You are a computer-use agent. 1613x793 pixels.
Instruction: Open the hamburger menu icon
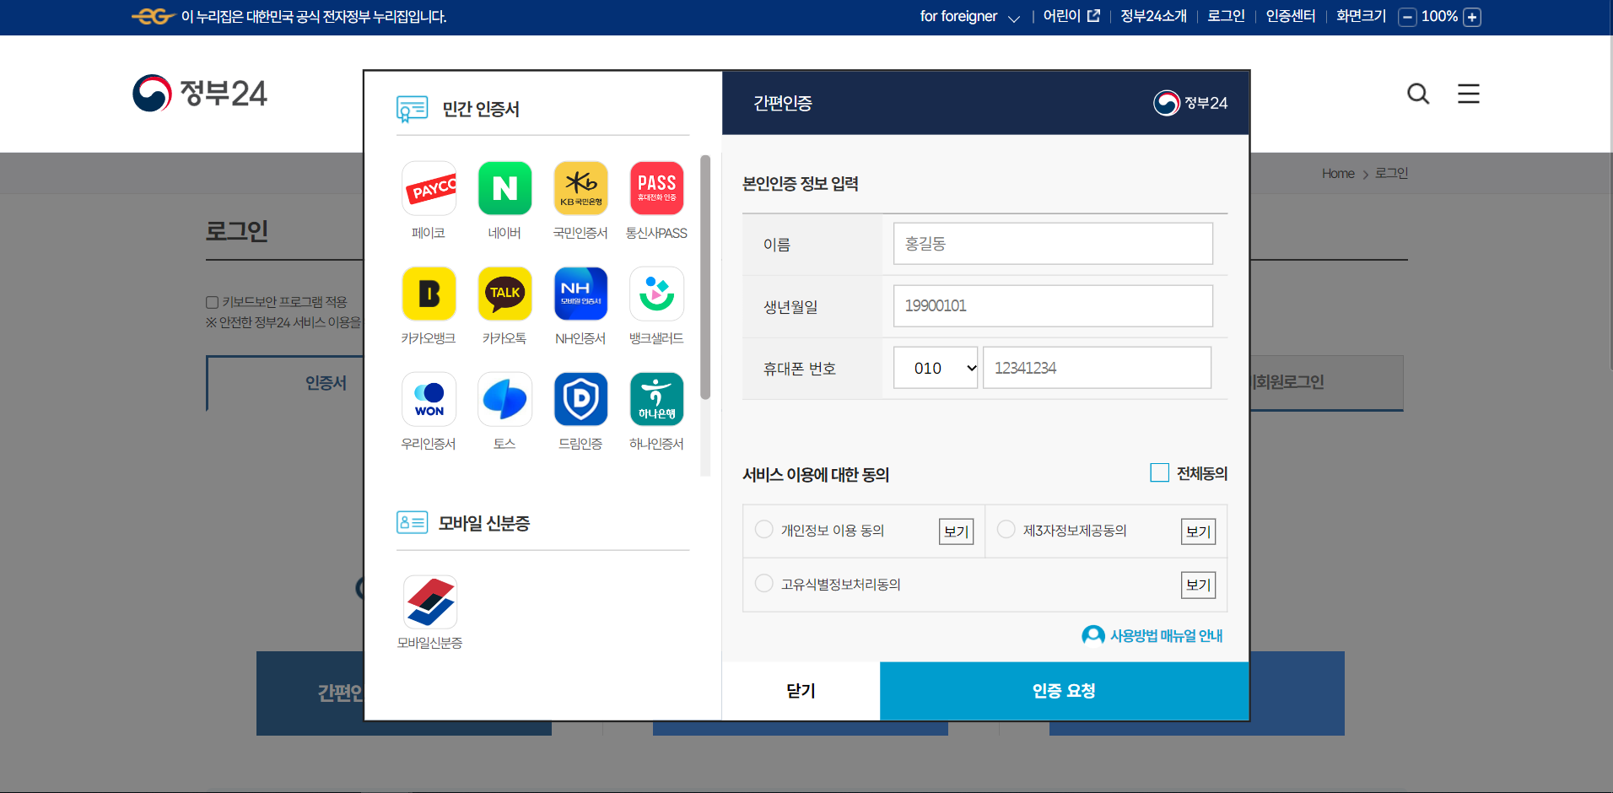[x=1469, y=94]
